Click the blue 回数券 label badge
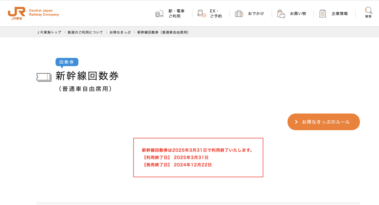379x205 pixels. click(x=67, y=62)
